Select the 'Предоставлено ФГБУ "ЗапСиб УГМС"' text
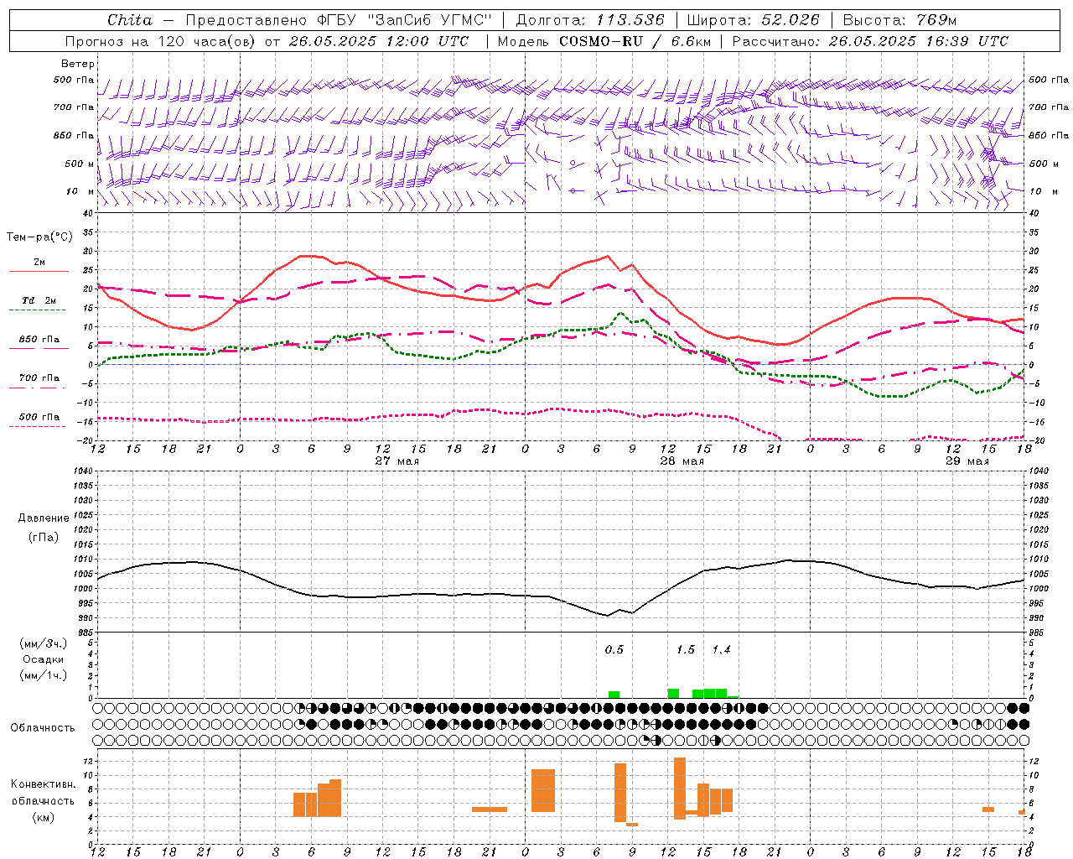This screenshot has width=1073, height=859. (x=338, y=20)
